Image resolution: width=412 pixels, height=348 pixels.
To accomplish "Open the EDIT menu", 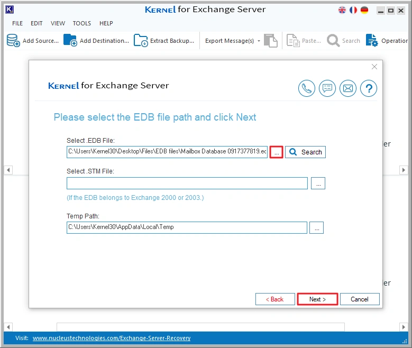I will pos(36,23).
